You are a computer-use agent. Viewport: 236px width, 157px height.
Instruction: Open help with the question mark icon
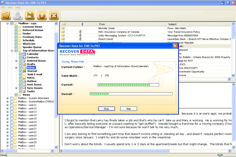(x=41, y=15)
